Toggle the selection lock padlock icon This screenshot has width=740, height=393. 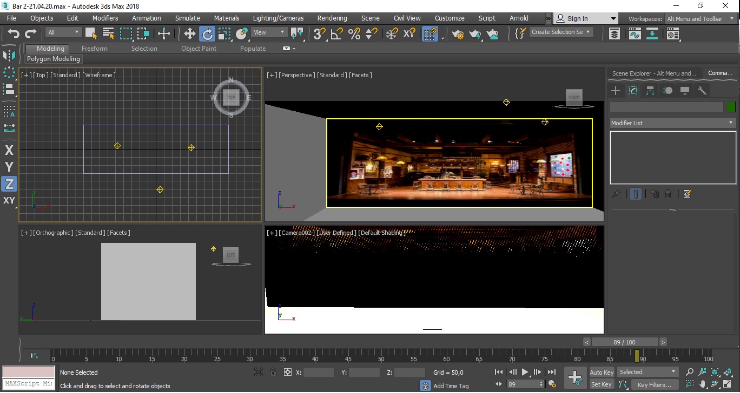click(273, 372)
